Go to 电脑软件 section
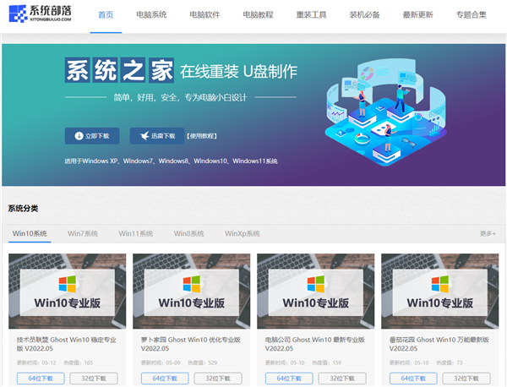Screen dimensions: 507x387 pyautogui.click(x=204, y=15)
